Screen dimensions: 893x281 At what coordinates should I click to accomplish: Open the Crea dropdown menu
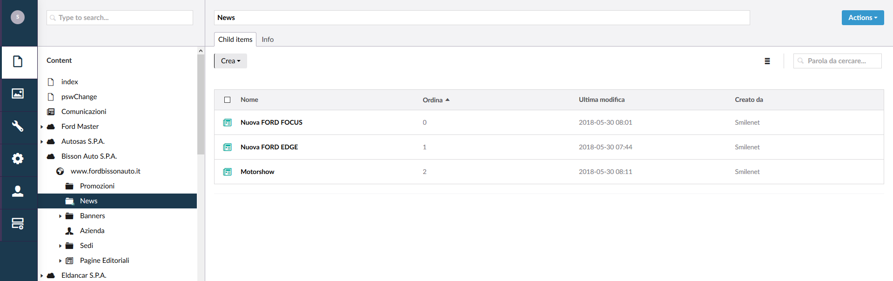(230, 61)
